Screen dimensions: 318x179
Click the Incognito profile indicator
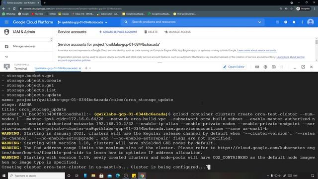coord(303,9)
